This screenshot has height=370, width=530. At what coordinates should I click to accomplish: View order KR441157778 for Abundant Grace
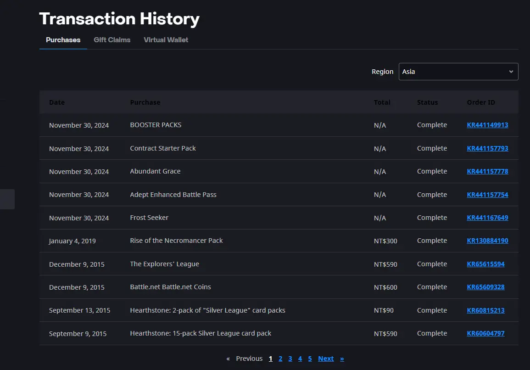point(487,172)
